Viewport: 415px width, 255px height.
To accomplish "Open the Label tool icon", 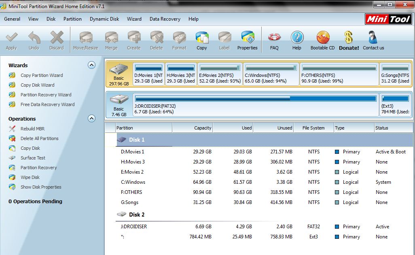I will pos(224,40).
